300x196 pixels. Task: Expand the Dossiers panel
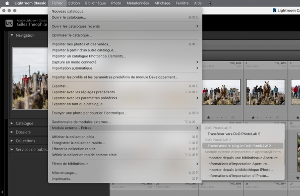click(x=12, y=132)
